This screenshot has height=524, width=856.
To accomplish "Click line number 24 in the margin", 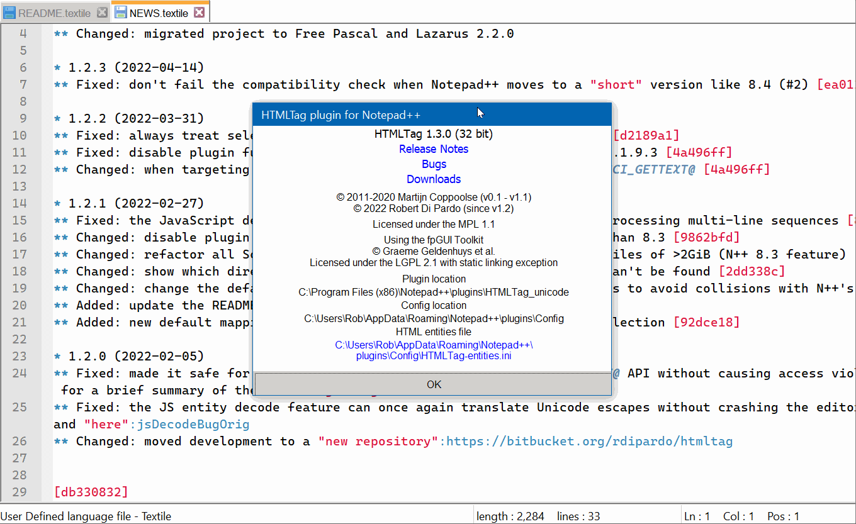I will click(x=20, y=373).
